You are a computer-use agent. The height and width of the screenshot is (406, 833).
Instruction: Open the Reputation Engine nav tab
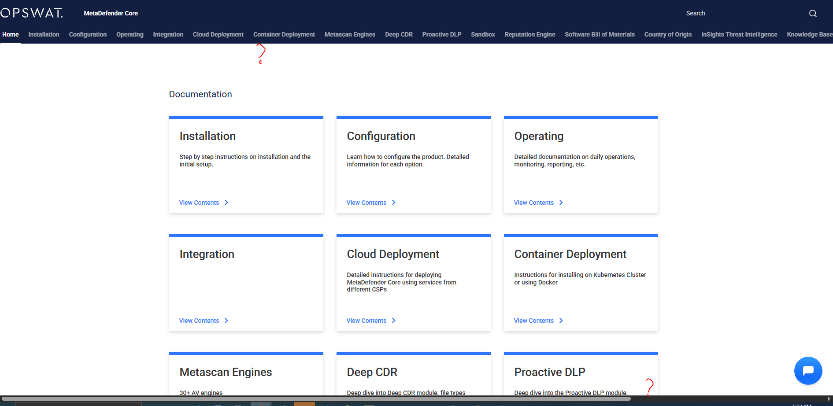tap(530, 34)
